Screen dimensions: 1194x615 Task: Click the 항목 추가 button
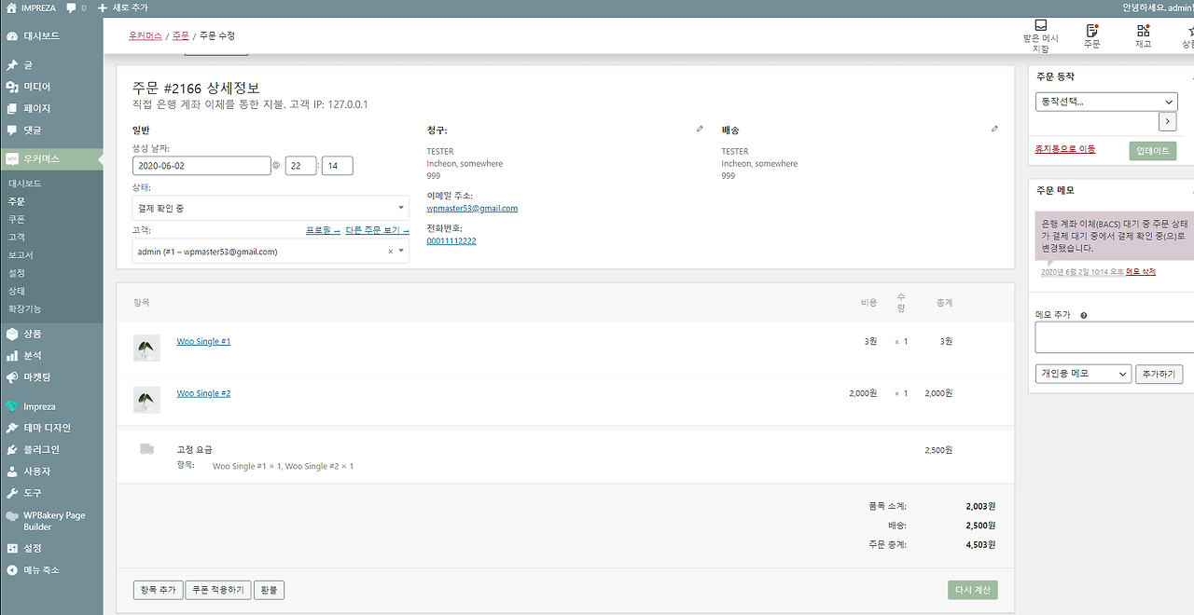[159, 590]
